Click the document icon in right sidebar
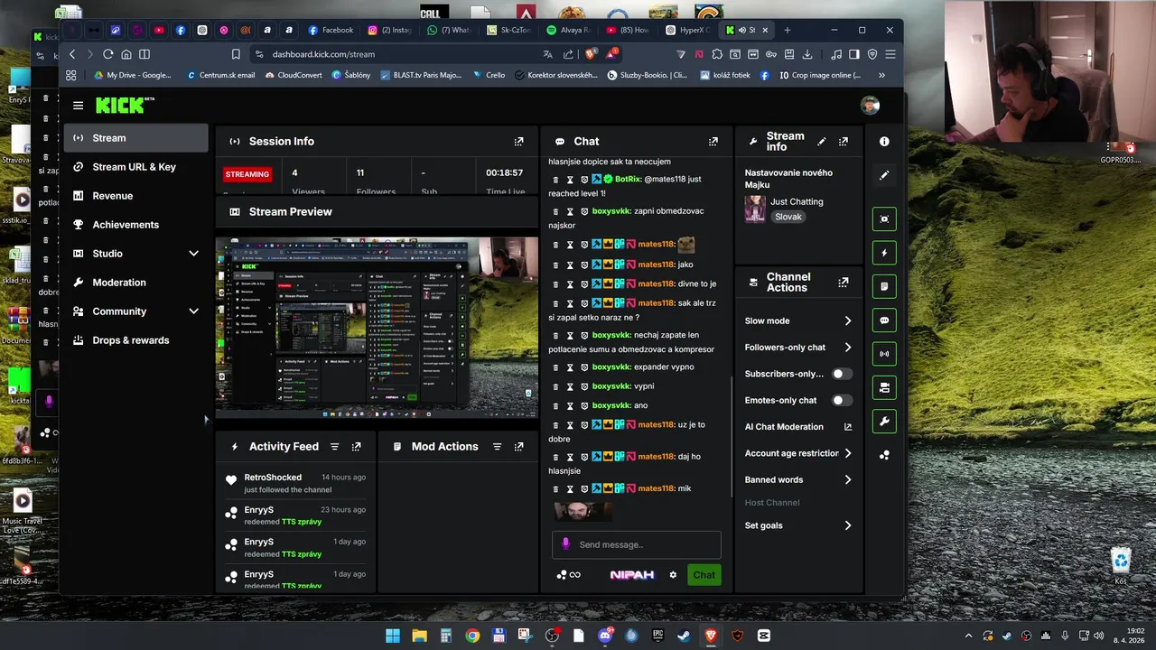The width and height of the screenshot is (1156, 650). 884,286
